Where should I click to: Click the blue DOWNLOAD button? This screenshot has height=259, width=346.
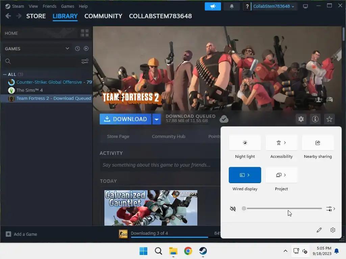click(125, 119)
